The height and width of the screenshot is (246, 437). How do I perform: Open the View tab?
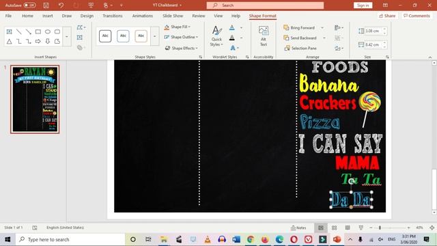pos(218,16)
